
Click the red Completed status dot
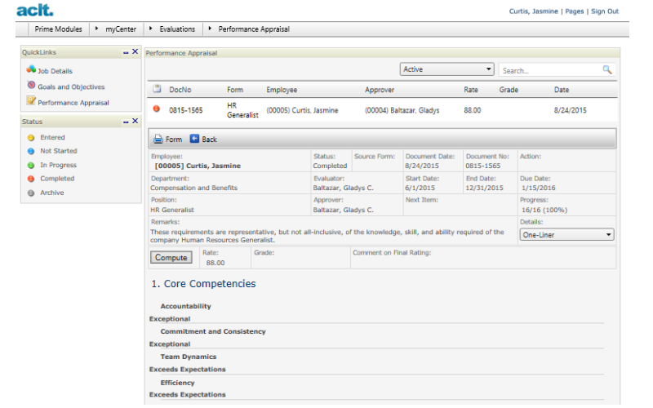click(x=31, y=179)
